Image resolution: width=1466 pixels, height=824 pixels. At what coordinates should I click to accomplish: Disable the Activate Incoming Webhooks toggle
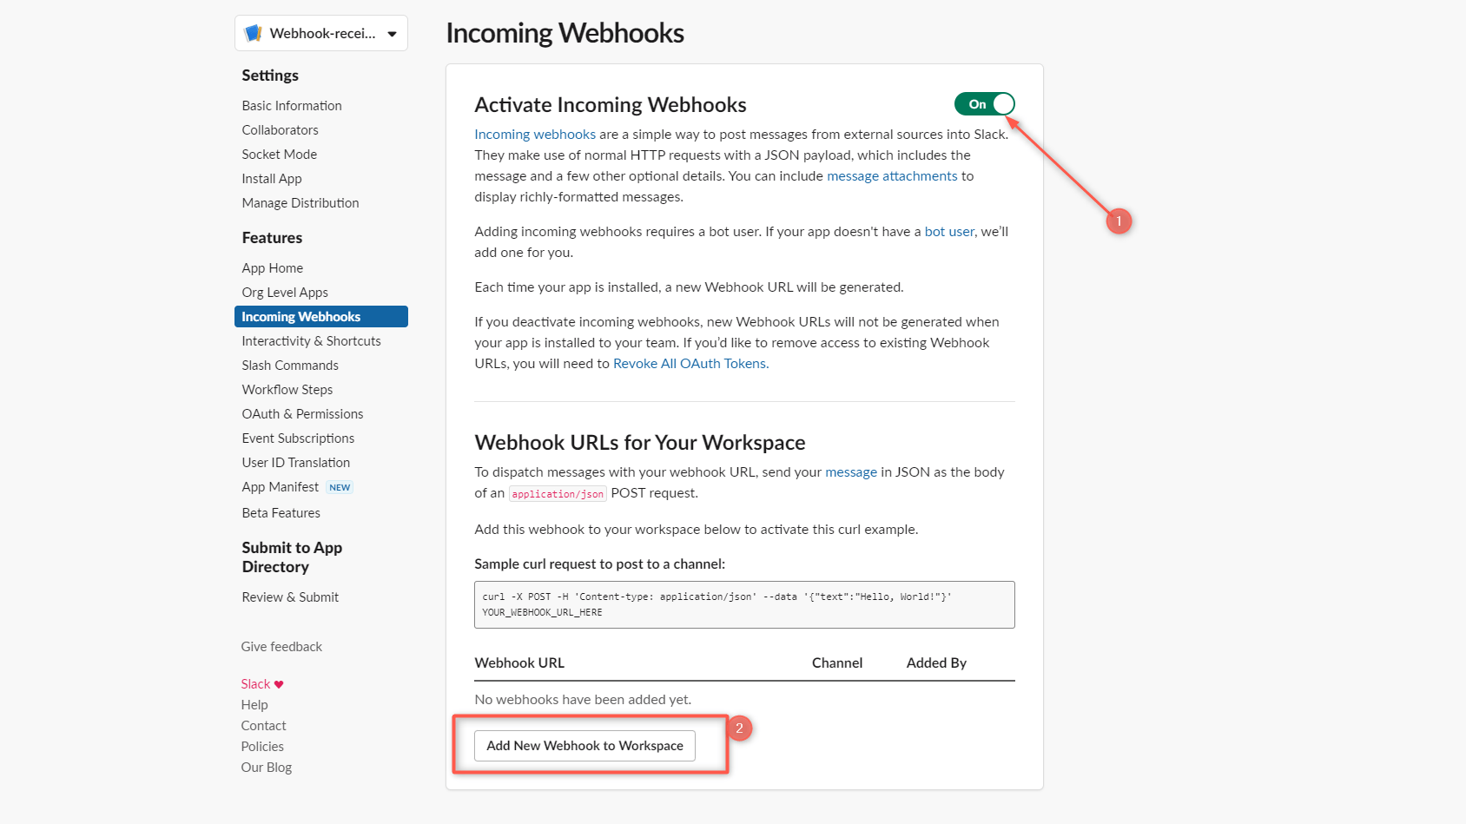tap(984, 103)
